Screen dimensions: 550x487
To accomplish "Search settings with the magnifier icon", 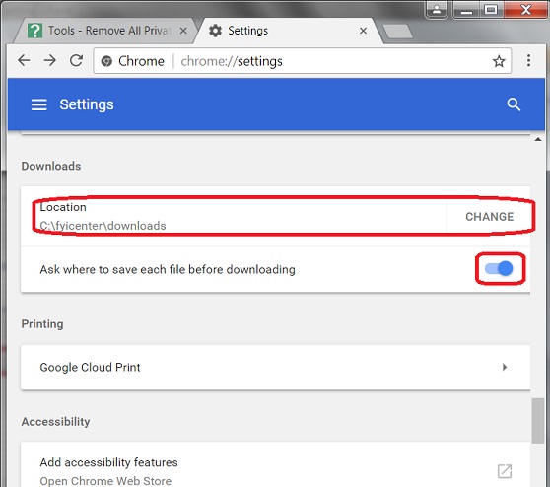I will tap(514, 104).
